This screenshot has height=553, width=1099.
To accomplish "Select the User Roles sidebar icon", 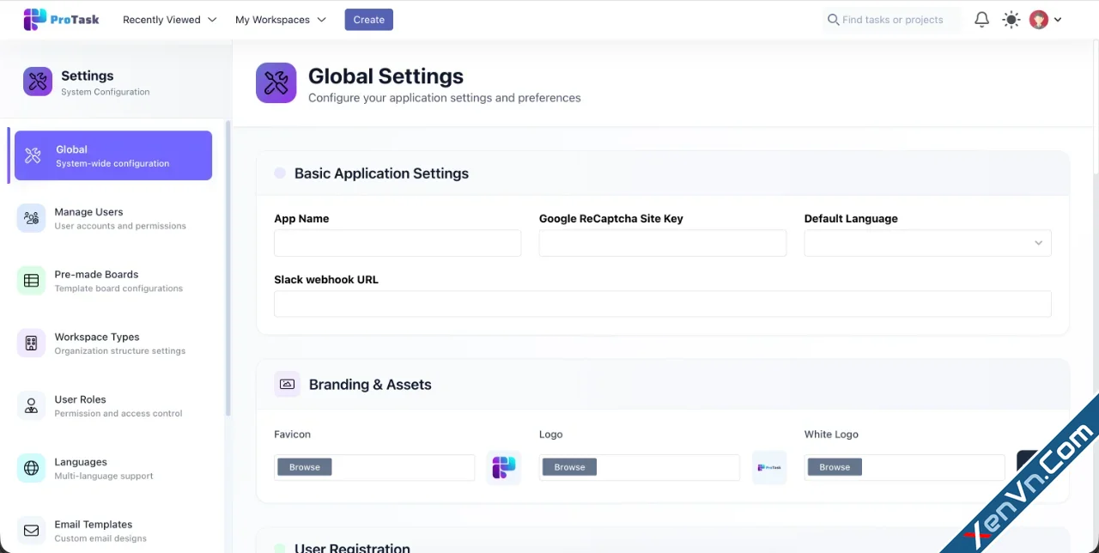I will pyautogui.click(x=31, y=405).
